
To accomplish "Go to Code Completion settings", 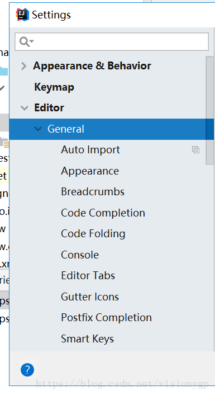I will pyautogui.click(x=103, y=213).
